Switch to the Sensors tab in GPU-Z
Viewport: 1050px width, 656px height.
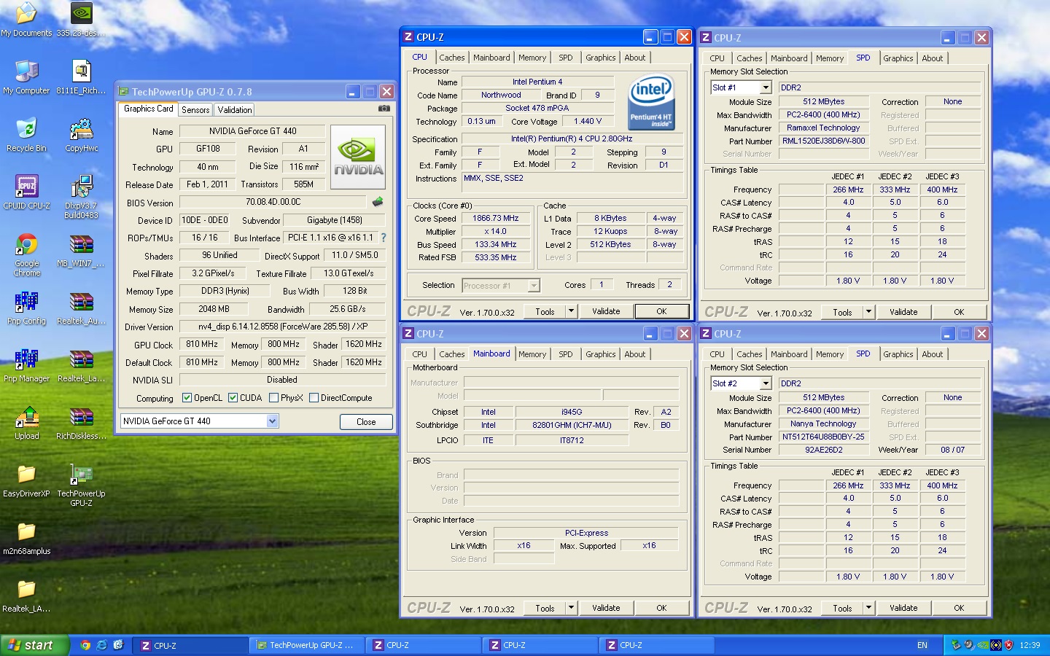pyautogui.click(x=195, y=110)
